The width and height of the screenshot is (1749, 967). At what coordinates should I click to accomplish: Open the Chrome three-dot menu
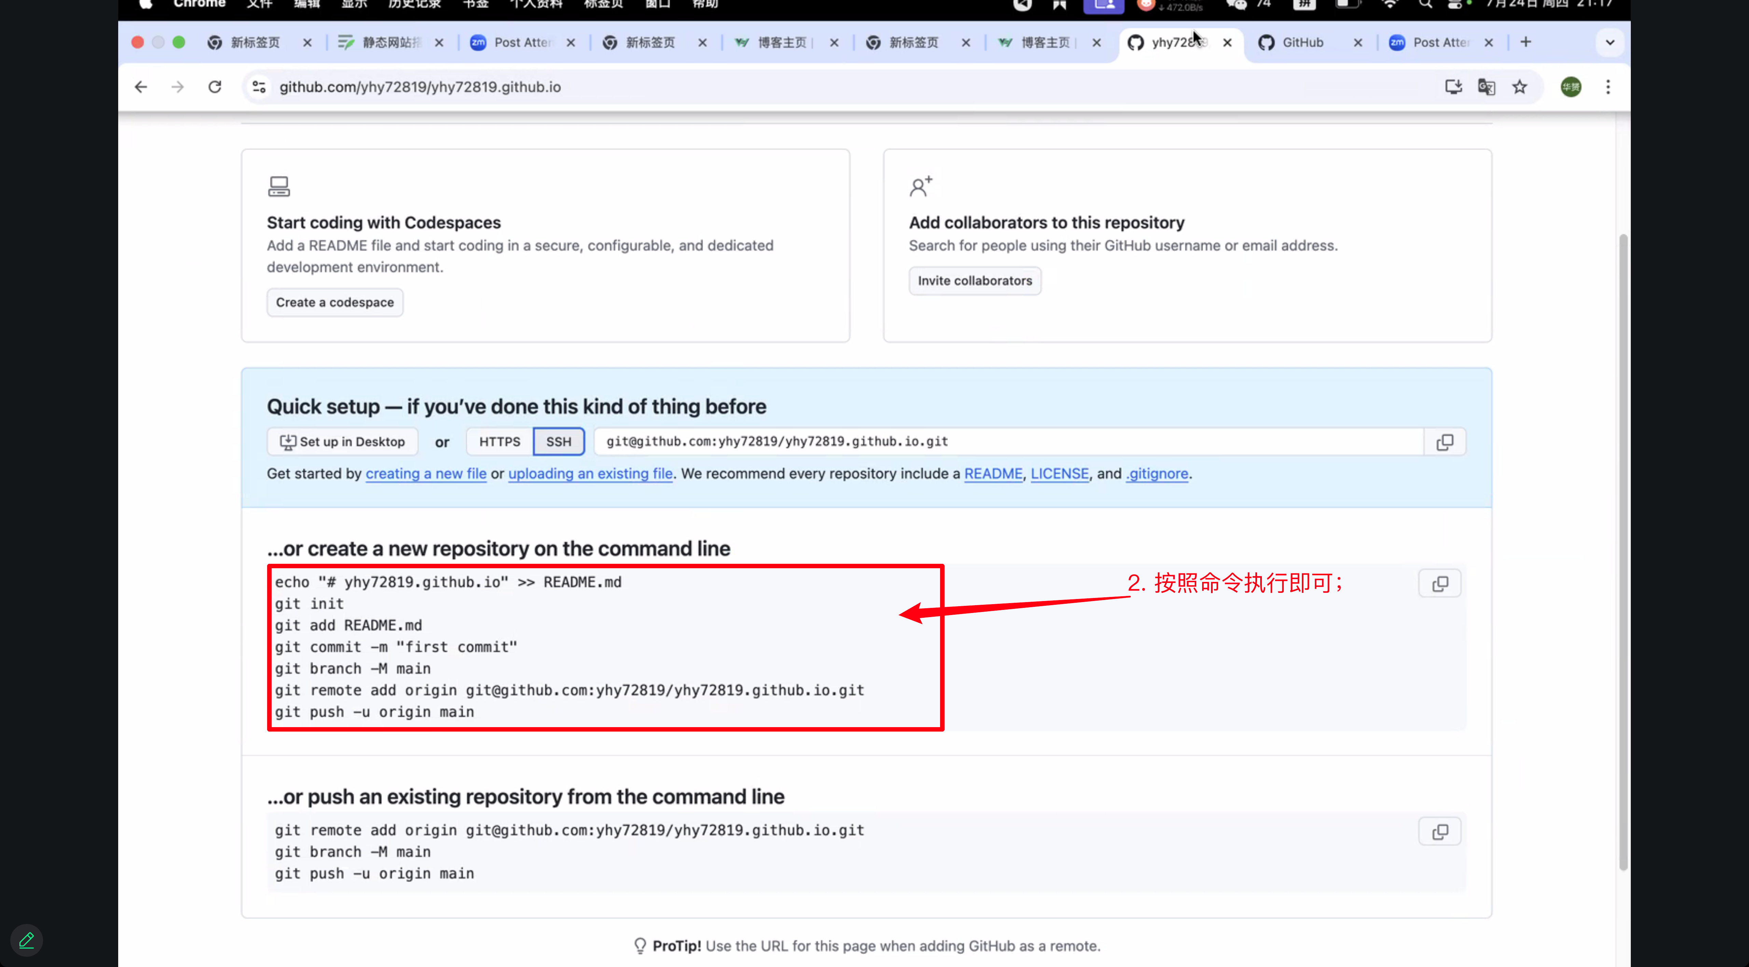[x=1608, y=87]
